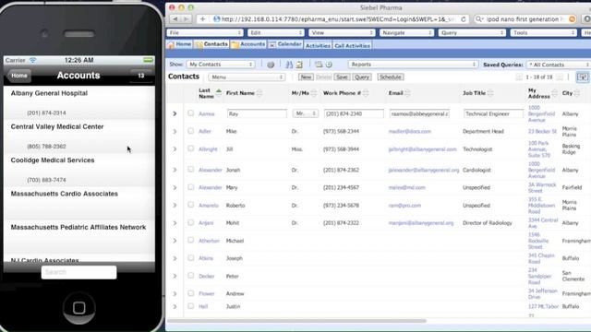The width and height of the screenshot is (591, 332).
Task: Click the clock icon in Show toolbar
Action: pos(329,65)
